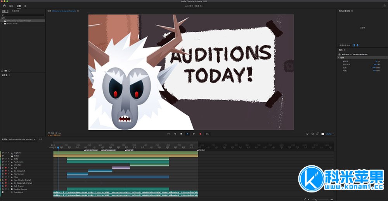This screenshot has width=388, height=201.
Task: Hide the Betty track with eye icon
Action: coord(3,159)
